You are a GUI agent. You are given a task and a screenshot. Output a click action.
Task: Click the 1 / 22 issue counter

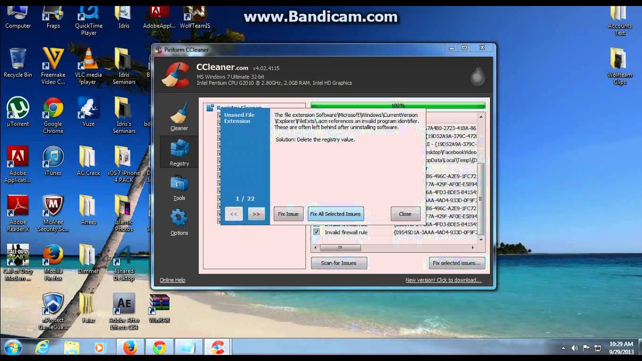[245, 199]
